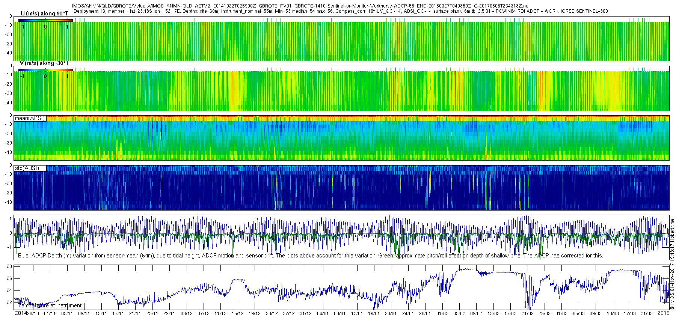Screen dimensions: 676x319
Task: Click the '09/03' date tick label
Action: pyautogui.click(x=596, y=314)
